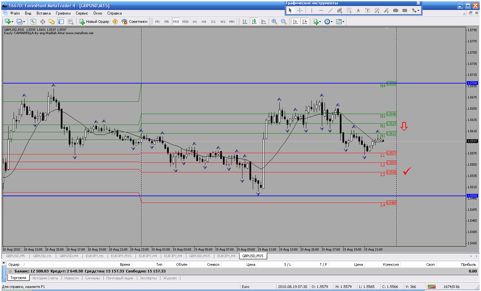Click the connection status bars indicator
The image size is (481, 291).
point(432,287)
